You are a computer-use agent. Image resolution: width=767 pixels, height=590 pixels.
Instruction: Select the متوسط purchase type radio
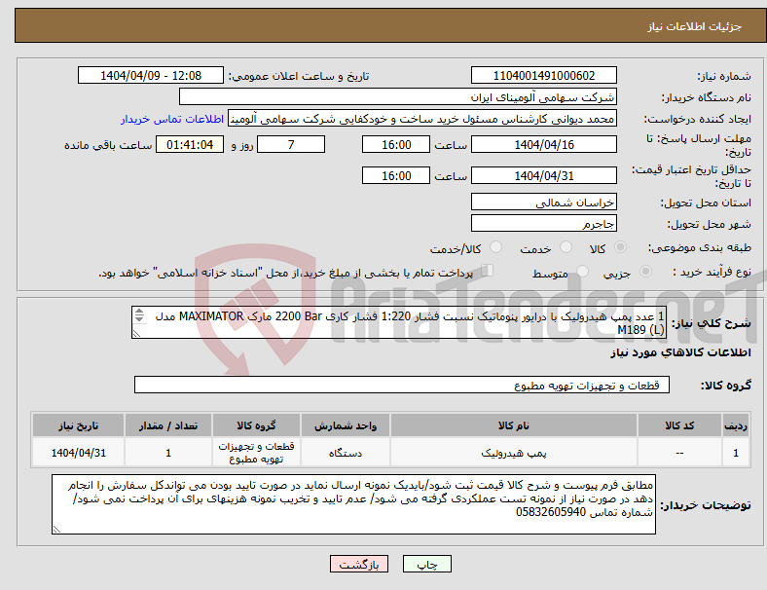[582, 271]
